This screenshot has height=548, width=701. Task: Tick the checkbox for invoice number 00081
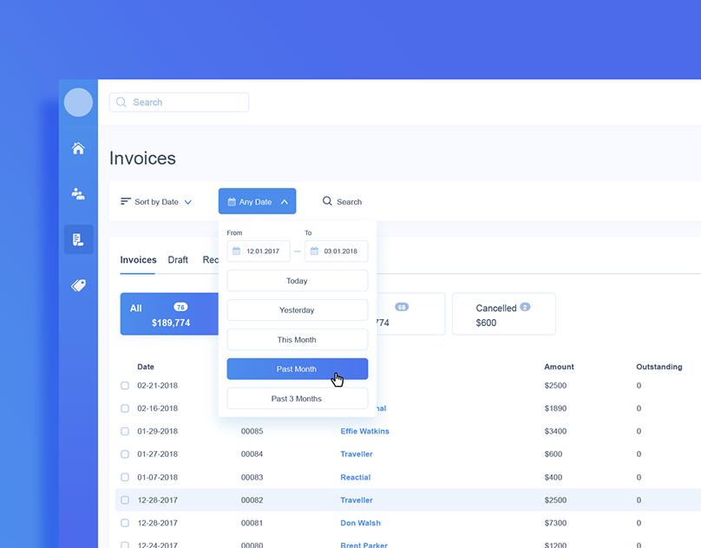pos(125,523)
